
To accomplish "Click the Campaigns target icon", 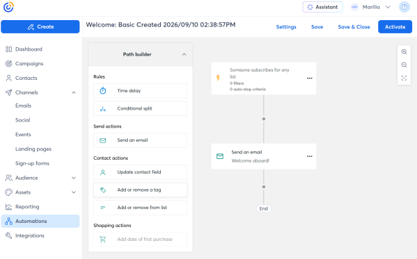I will (8, 64).
